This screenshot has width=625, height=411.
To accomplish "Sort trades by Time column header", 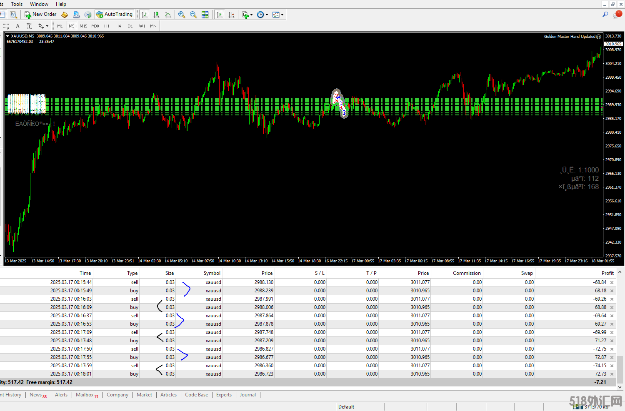I will click(x=85, y=273).
